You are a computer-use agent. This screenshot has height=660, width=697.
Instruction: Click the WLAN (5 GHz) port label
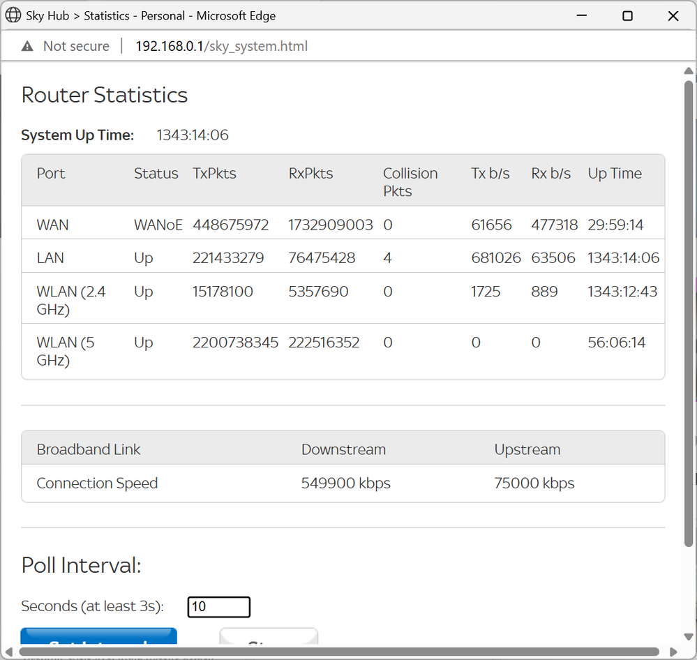(x=57, y=352)
